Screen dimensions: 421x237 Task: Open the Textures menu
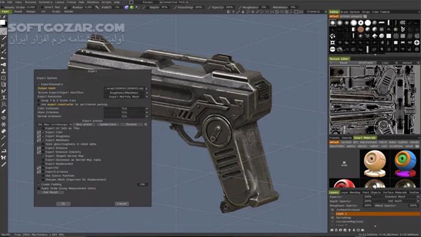click(x=30, y=2)
